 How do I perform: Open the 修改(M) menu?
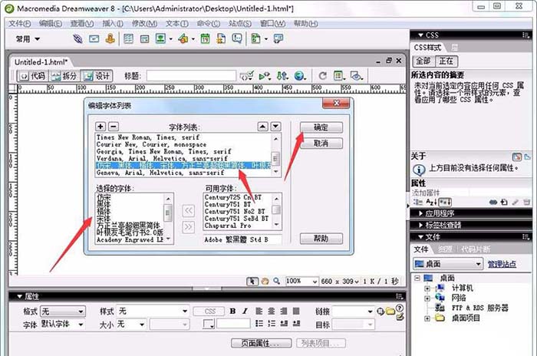pyautogui.click(x=144, y=23)
